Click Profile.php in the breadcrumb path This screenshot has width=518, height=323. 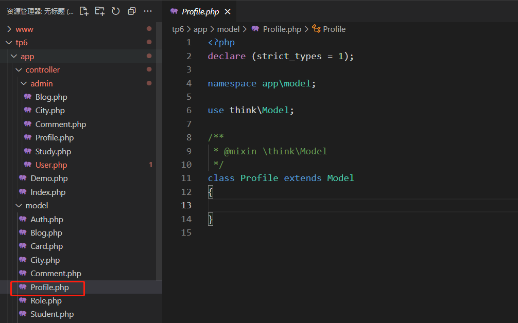282,29
